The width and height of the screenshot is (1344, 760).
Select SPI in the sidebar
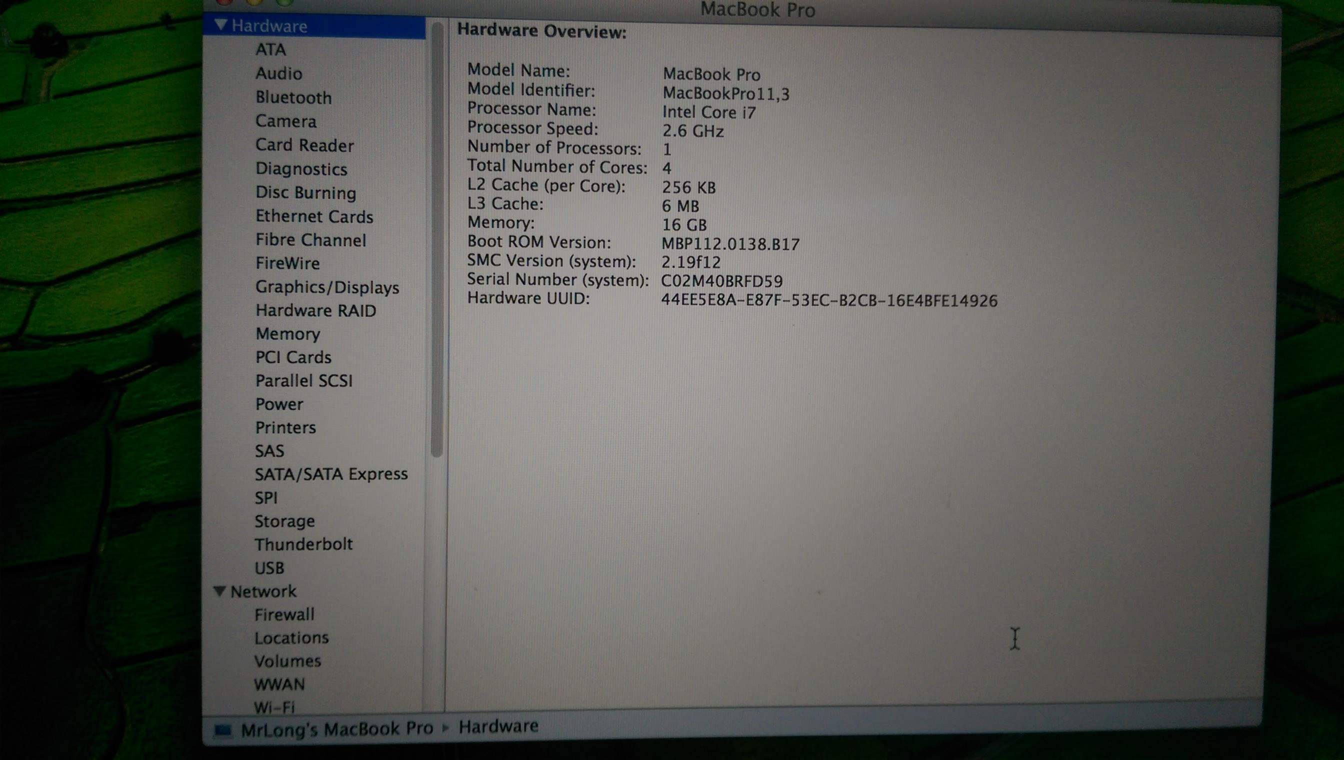point(266,498)
